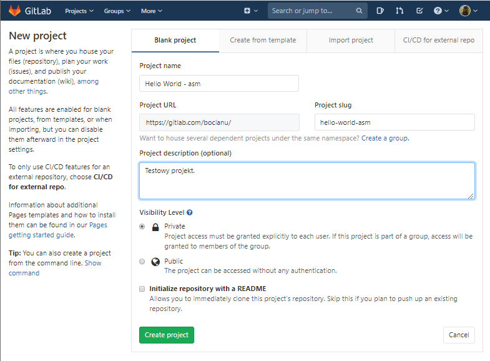
Task: Expand the More dropdown
Action: [152, 11]
